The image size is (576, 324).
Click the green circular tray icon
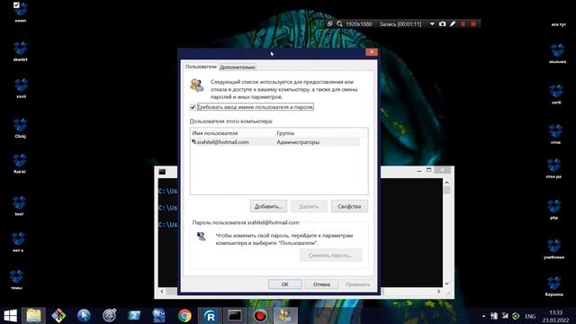pyautogui.click(x=516, y=316)
